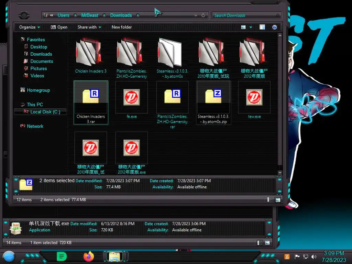
Task: Open Favorites in navigation pane
Action: (36, 40)
